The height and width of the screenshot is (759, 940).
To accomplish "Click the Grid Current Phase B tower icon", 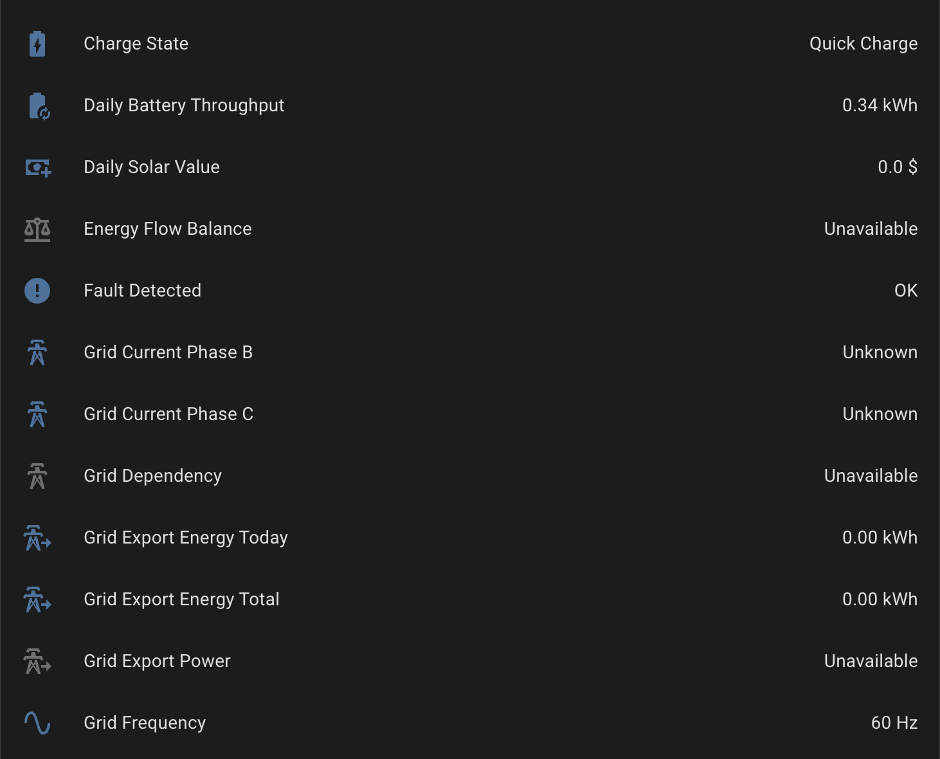I will 37,352.
